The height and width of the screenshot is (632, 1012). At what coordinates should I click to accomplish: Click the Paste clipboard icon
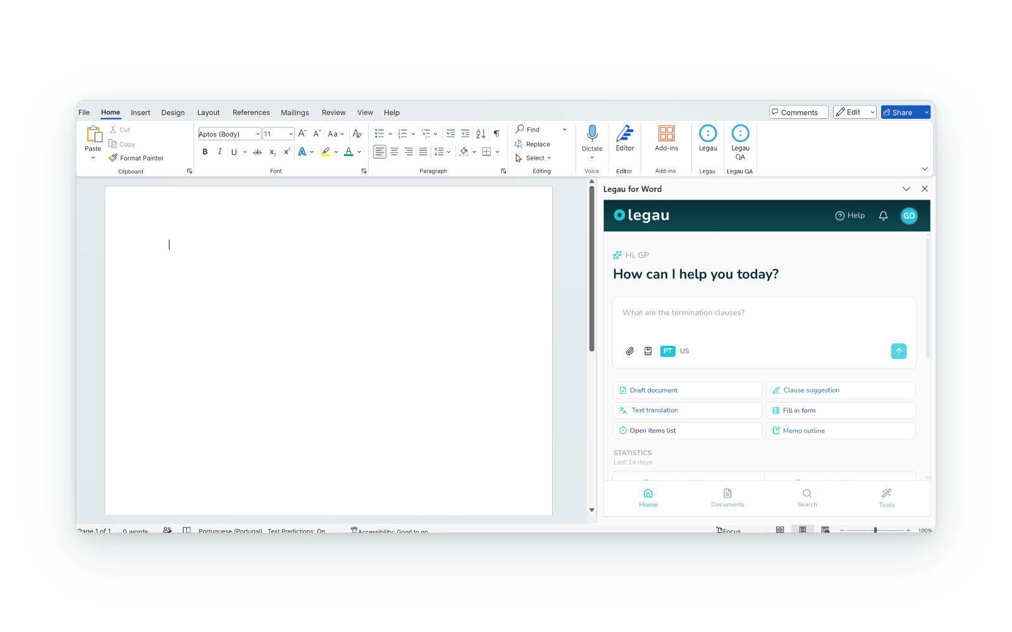94,134
